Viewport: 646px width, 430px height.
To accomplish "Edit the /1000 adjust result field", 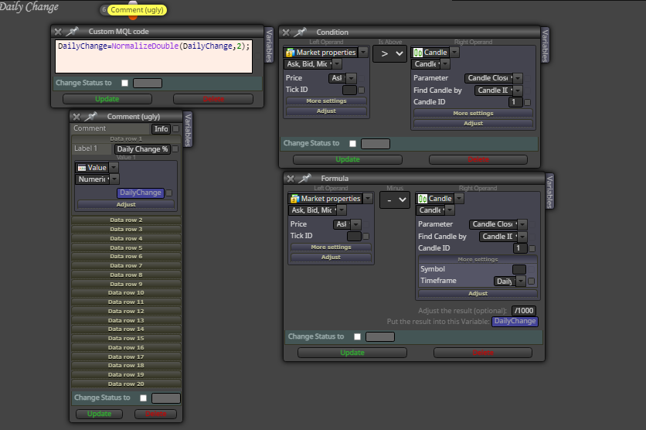I will coord(524,311).
